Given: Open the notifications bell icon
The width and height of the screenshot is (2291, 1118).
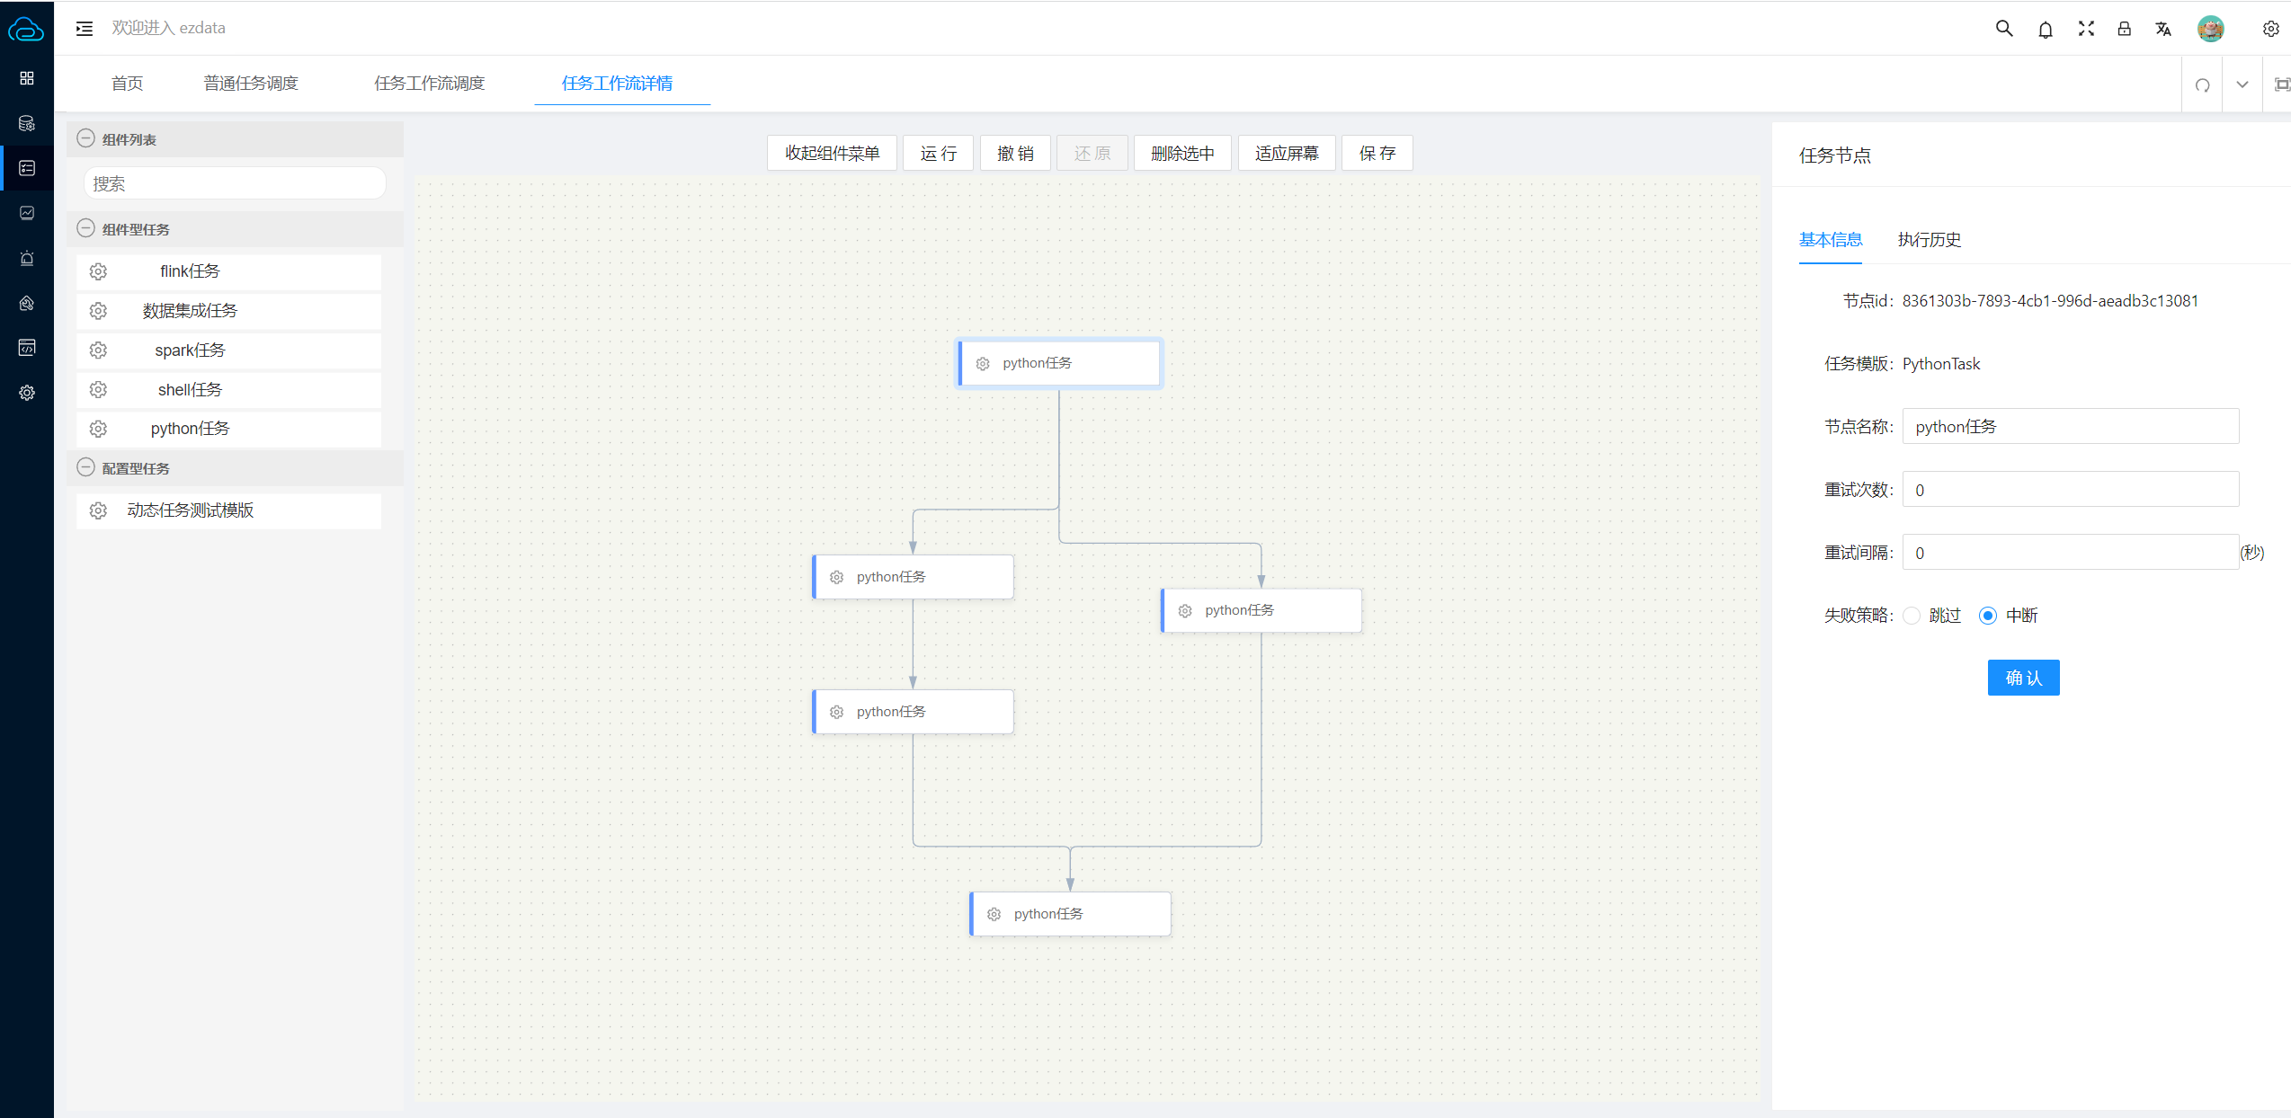Looking at the screenshot, I should pos(2046,30).
